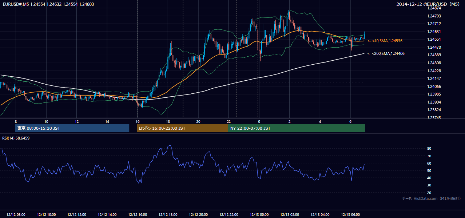
Task: Click RSI scale value 60
Action: point(429,163)
